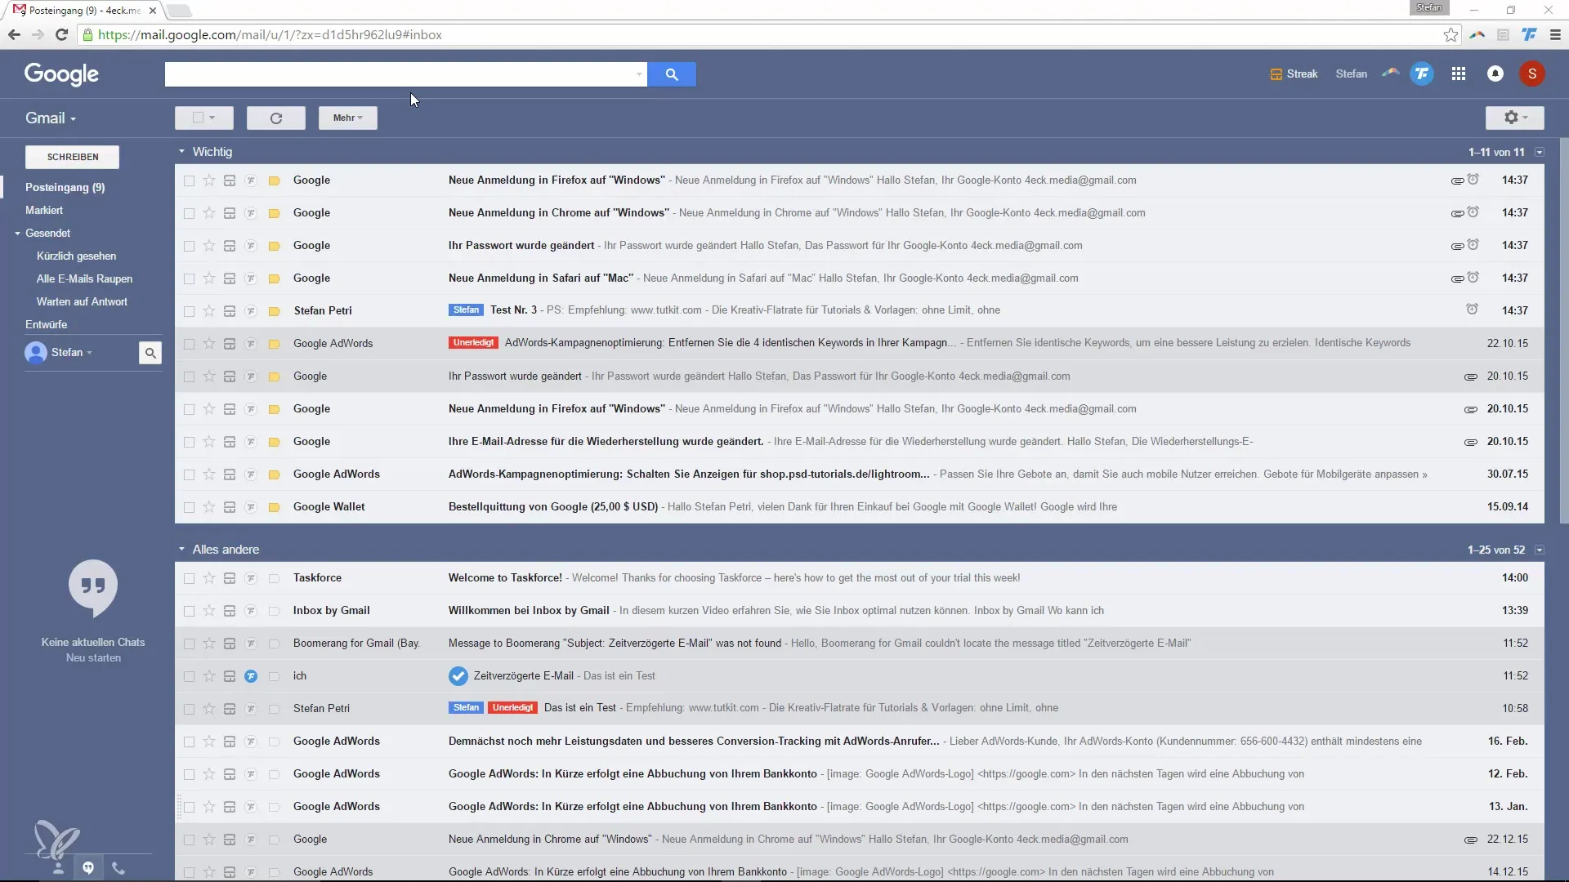Viewport: 1569px width, 882px height.
Task: Click the Stefan name in header
Action: coord(1352,74)
